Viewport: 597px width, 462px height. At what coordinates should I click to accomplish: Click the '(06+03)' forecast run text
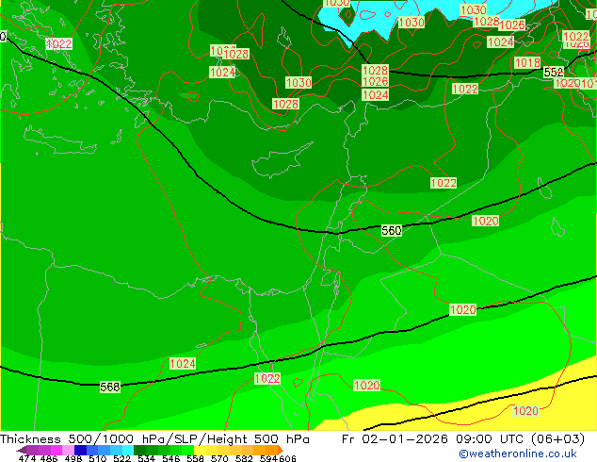click(x=557, y=439)
